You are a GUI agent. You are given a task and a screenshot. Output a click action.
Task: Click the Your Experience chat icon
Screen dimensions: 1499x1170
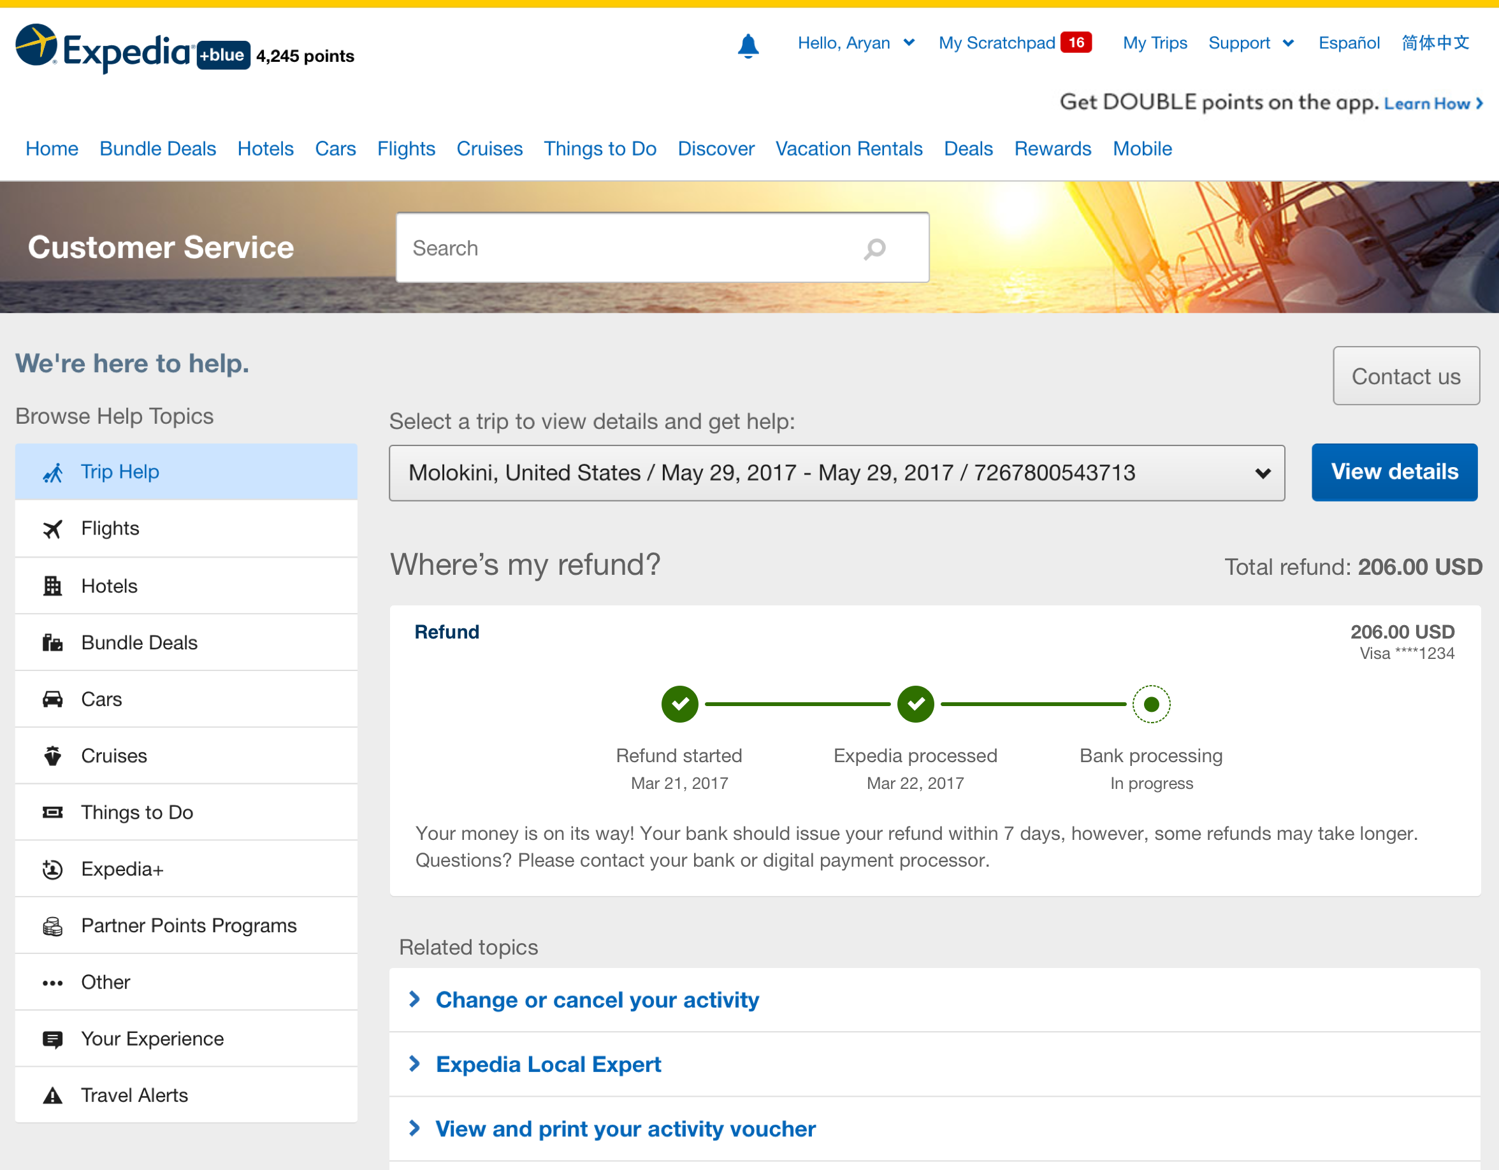[x=53, y=1039]
